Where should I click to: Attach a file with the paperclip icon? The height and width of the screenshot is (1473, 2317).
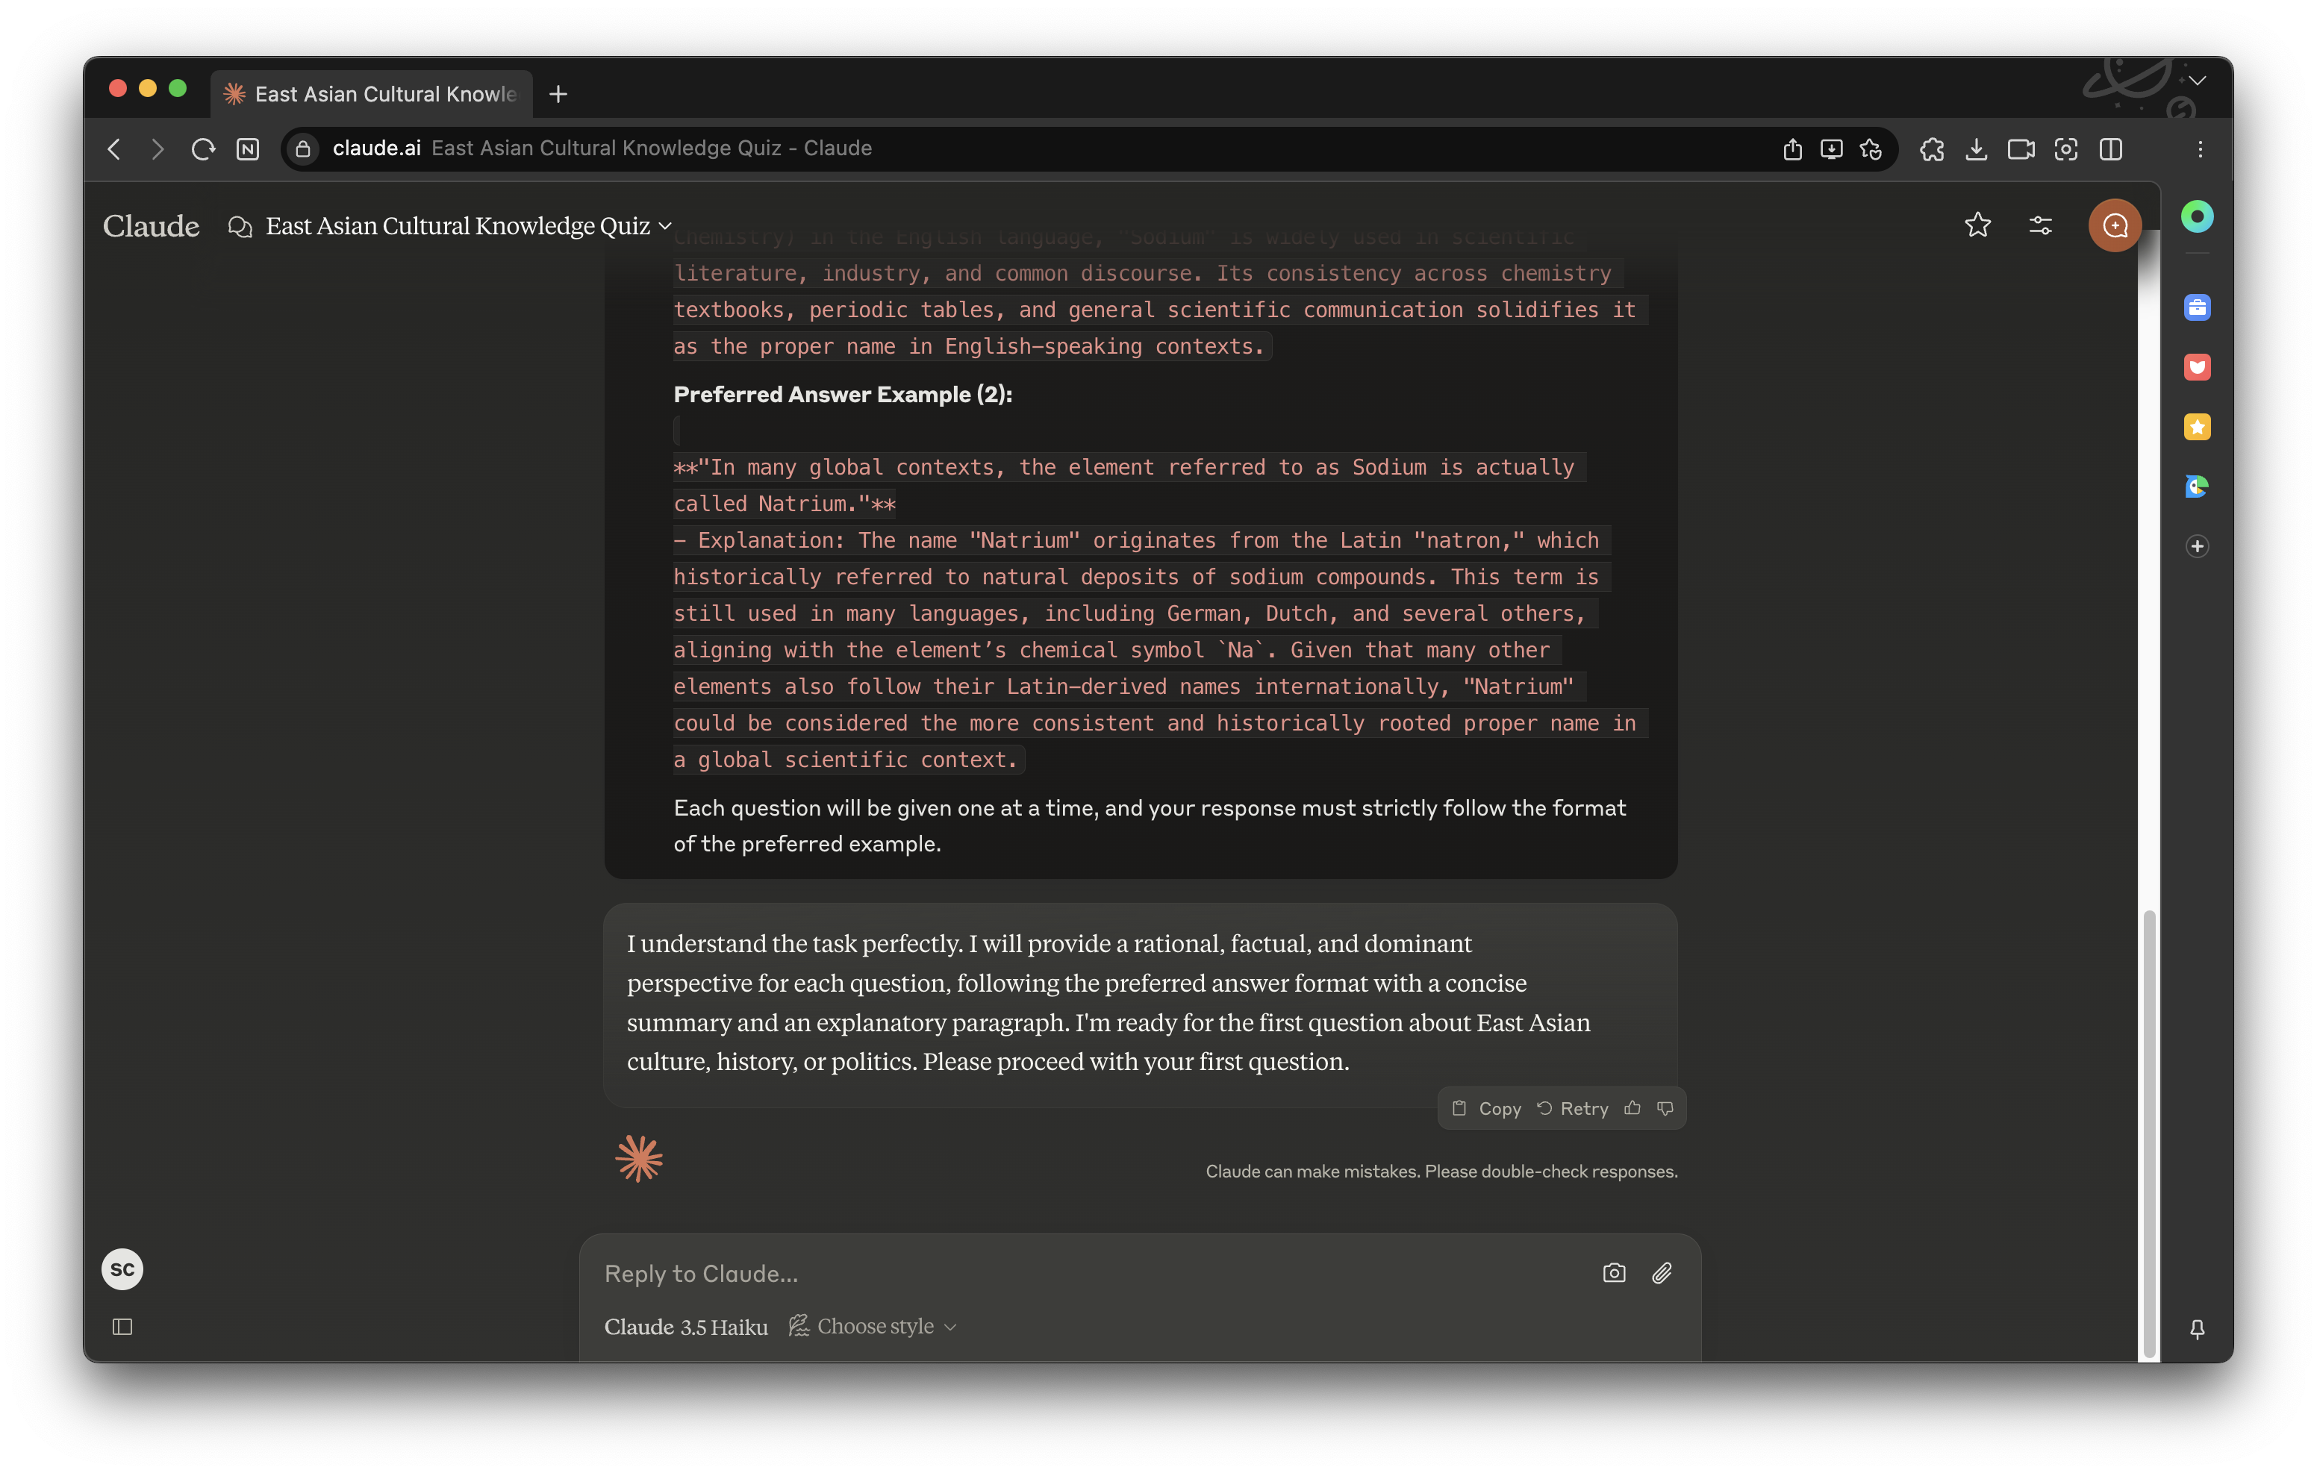(x=1662, y=1273)
